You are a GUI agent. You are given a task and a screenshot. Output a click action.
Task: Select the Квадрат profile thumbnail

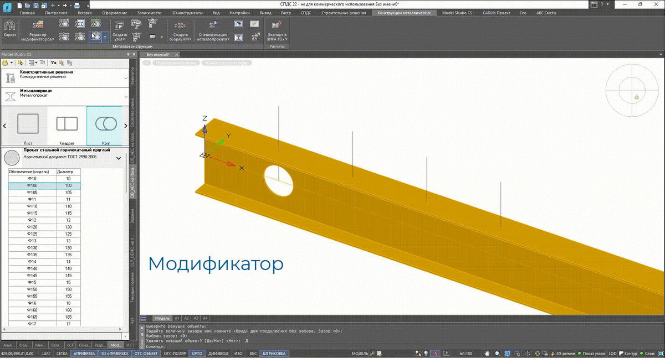click(66, 126)
